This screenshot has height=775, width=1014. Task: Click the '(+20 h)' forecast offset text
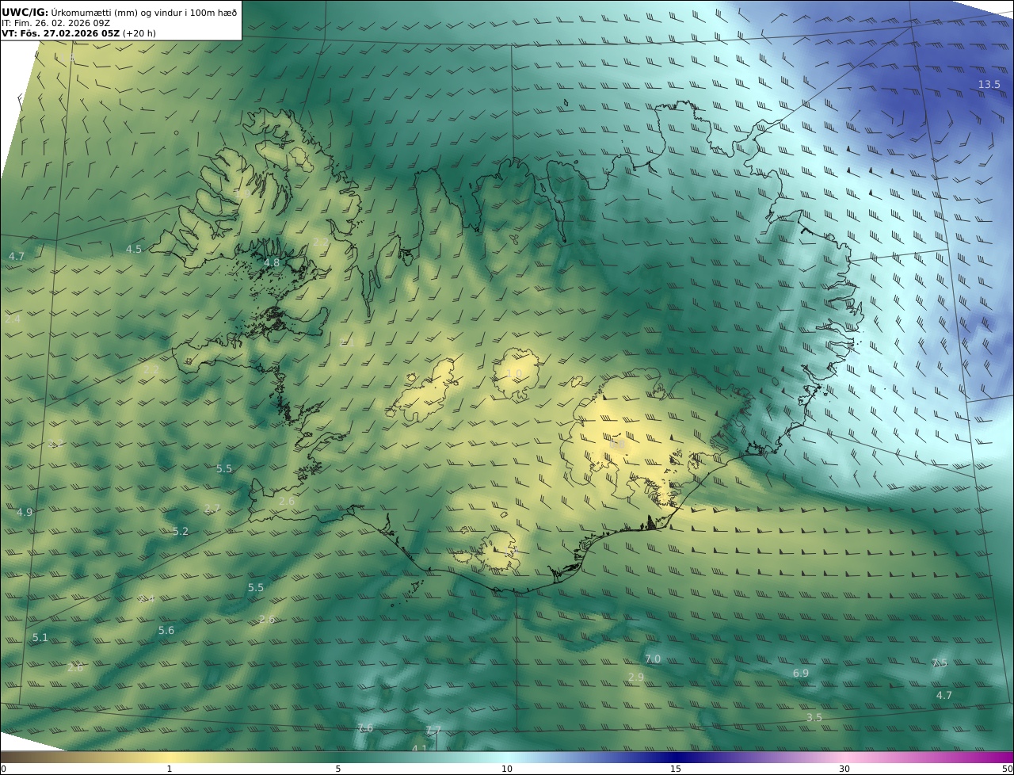point(140,33)
